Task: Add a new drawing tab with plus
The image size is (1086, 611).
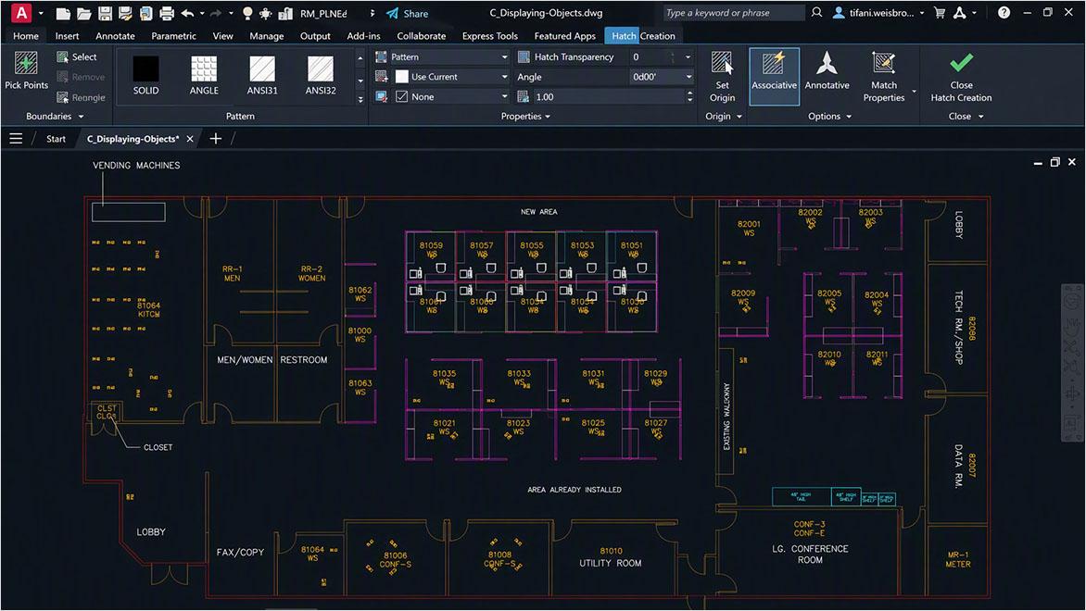Action: [215, 139]
